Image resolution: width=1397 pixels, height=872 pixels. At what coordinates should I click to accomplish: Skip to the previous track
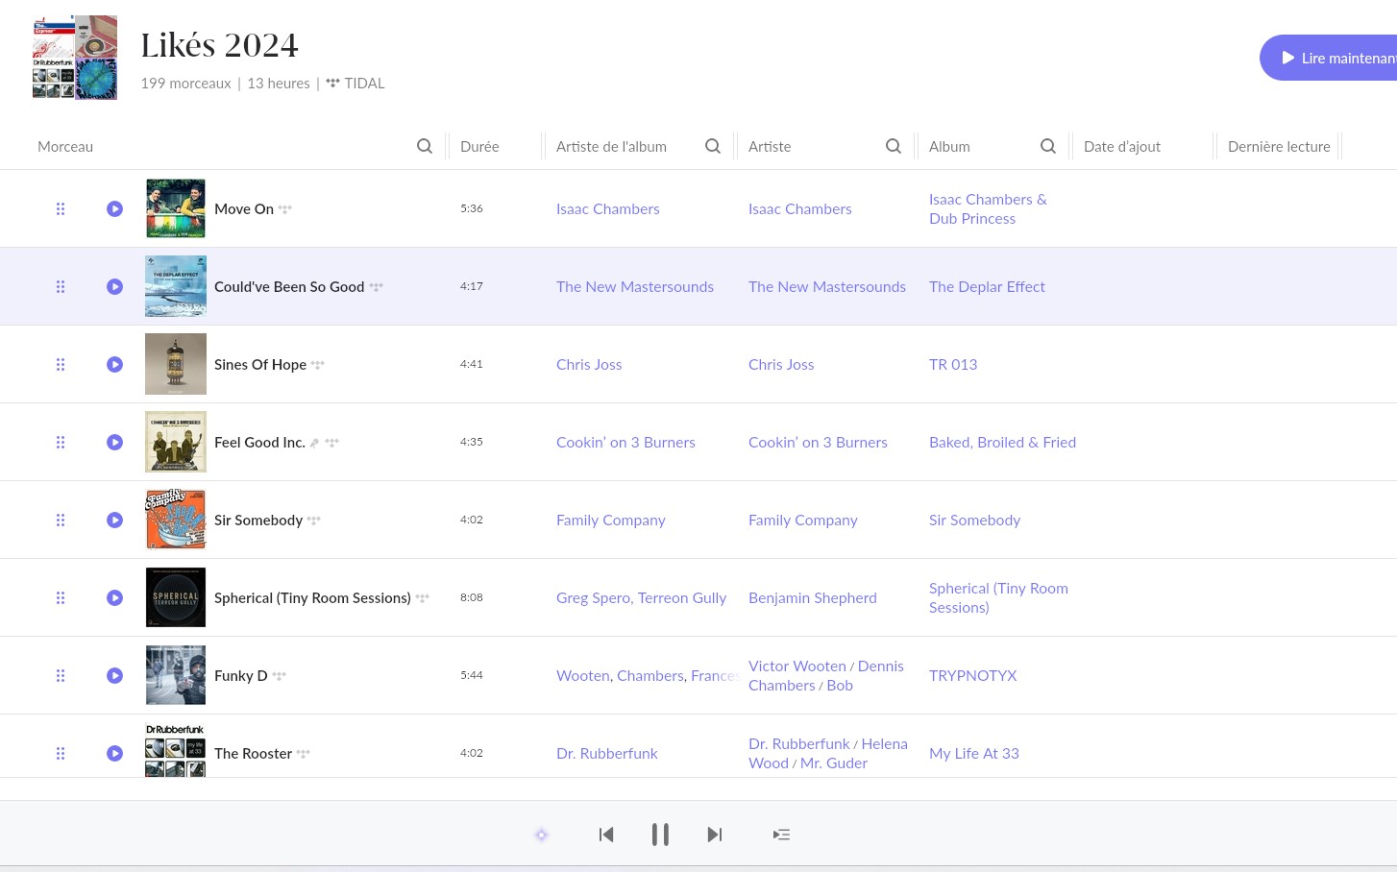coord(606,835)
